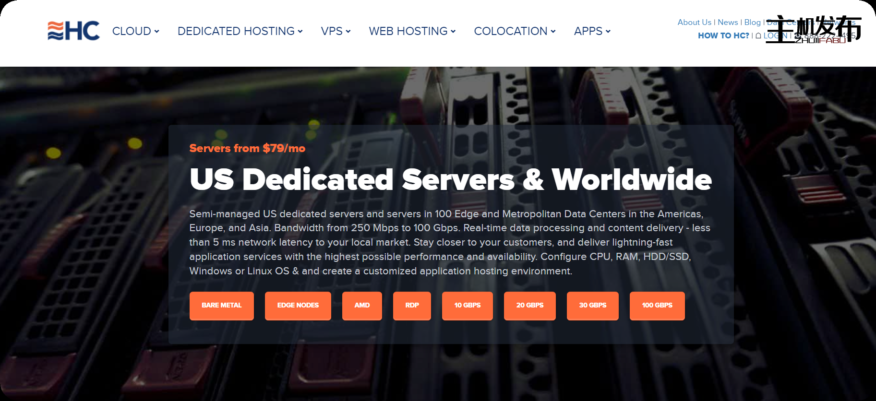The image size is (876, 401).
Task: Click the HC logo in the header
Action: click(73, 31)
